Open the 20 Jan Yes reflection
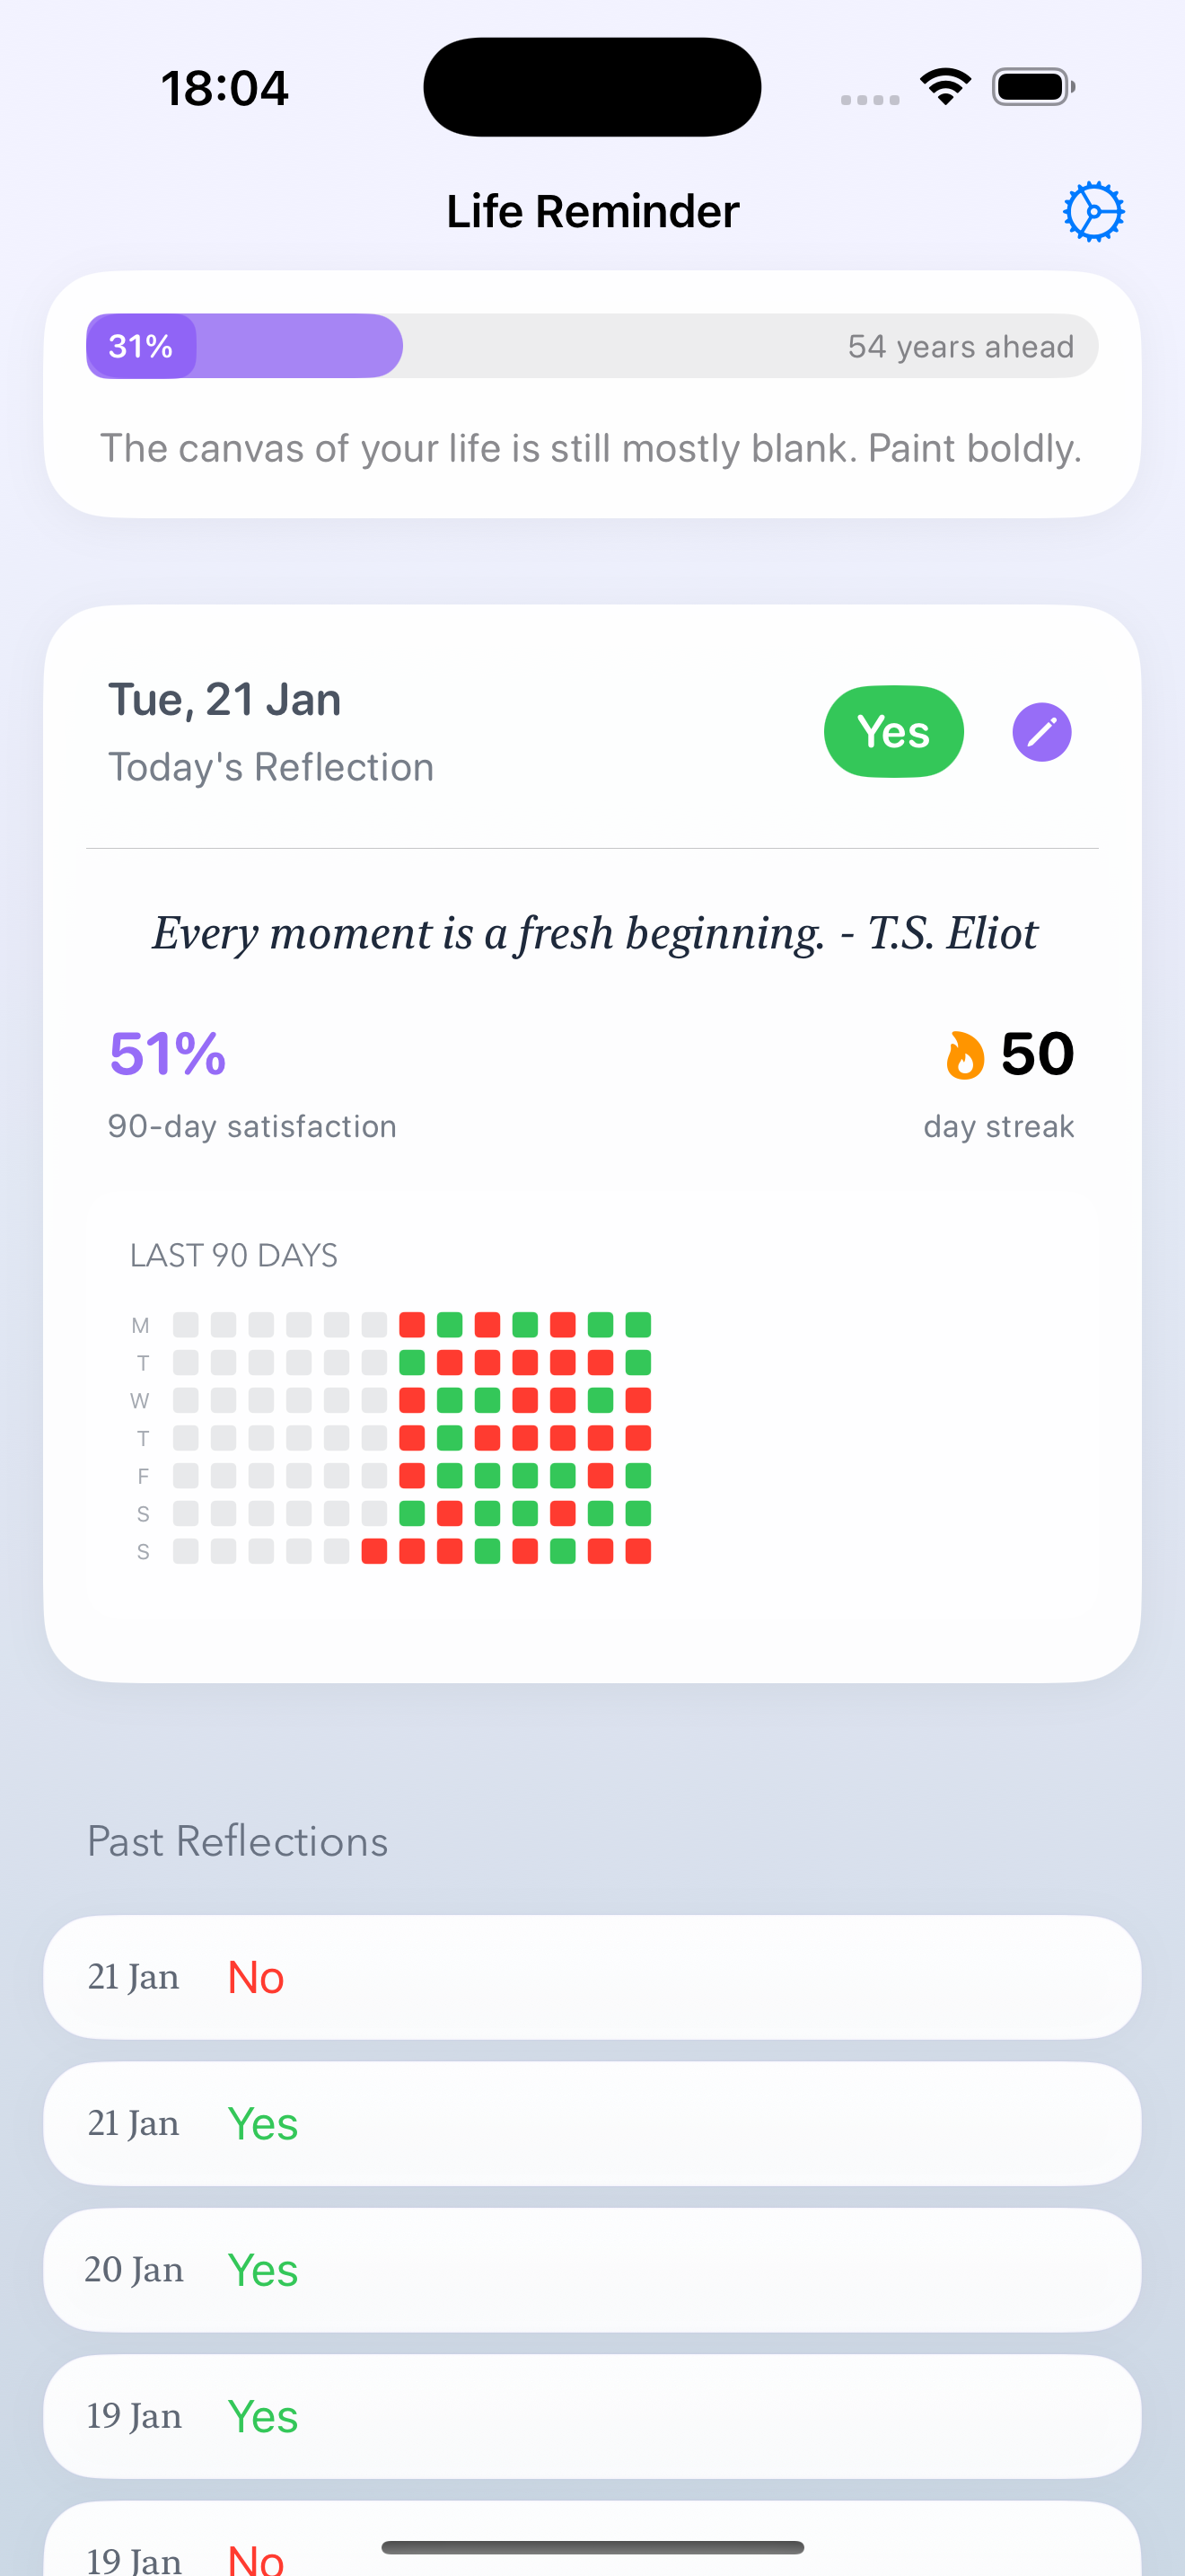This screenshot has height=2576, width=1185. pos(592,2270)
